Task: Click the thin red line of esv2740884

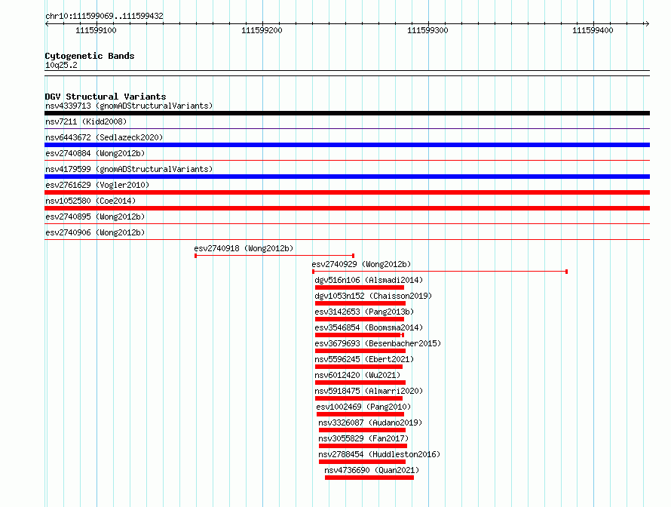Action: [x=347, y=160]
